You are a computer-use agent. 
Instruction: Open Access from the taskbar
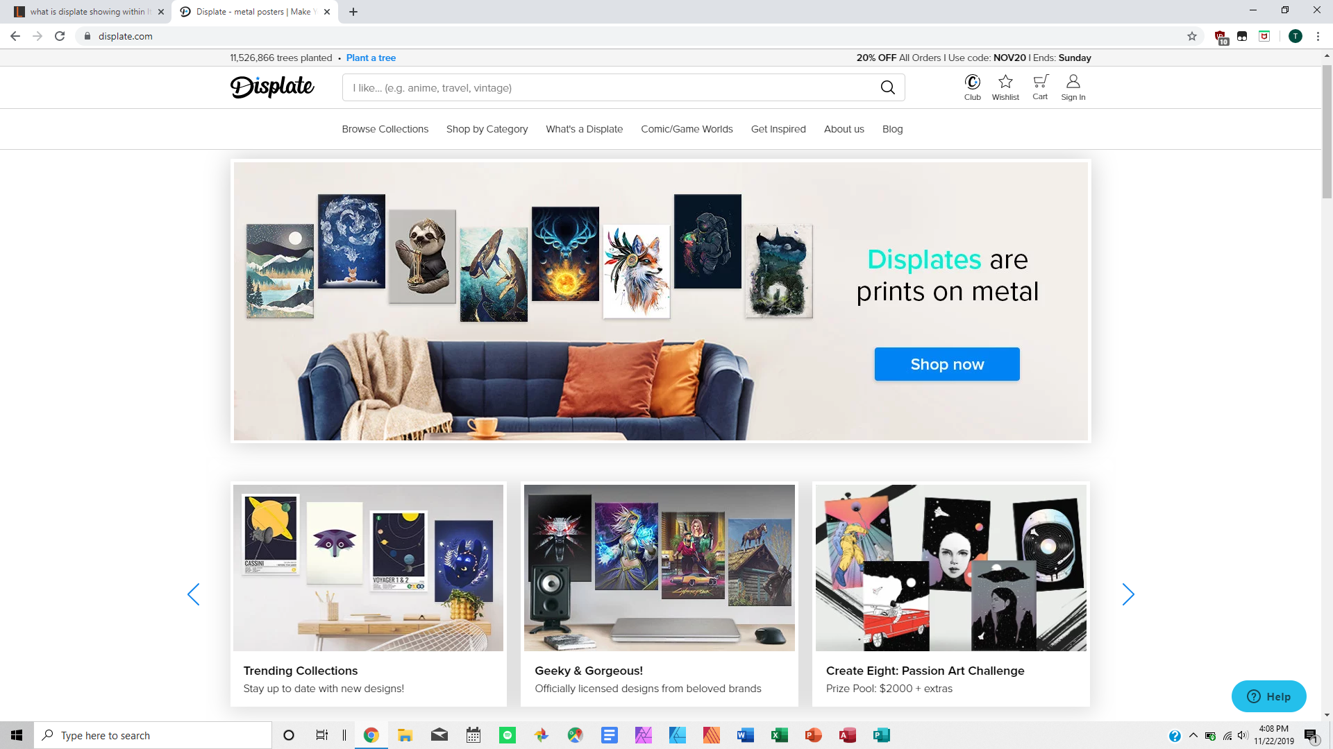(x=848, y=735)
